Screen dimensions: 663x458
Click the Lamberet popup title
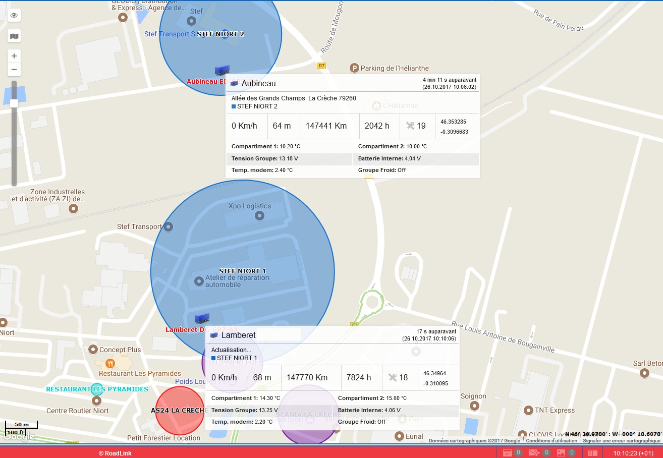238,335
